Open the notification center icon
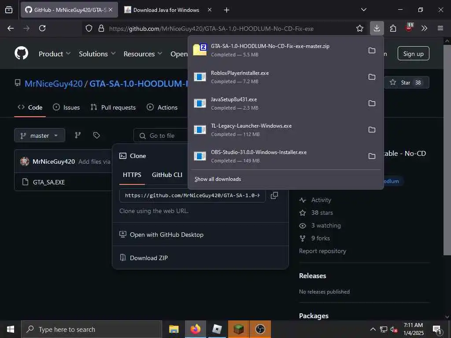Viewport: 451px width, 338px height. pyautogui.click(x=437, y=330)
